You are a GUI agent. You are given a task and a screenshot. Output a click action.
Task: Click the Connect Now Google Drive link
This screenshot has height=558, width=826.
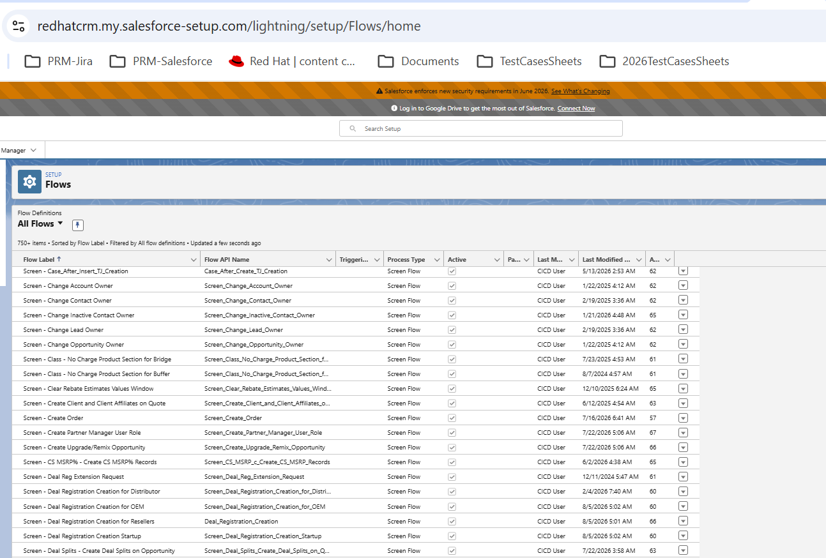[x=576, y=109]
